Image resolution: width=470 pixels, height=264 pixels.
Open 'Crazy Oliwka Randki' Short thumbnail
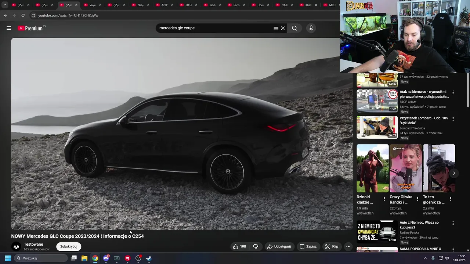406,168
